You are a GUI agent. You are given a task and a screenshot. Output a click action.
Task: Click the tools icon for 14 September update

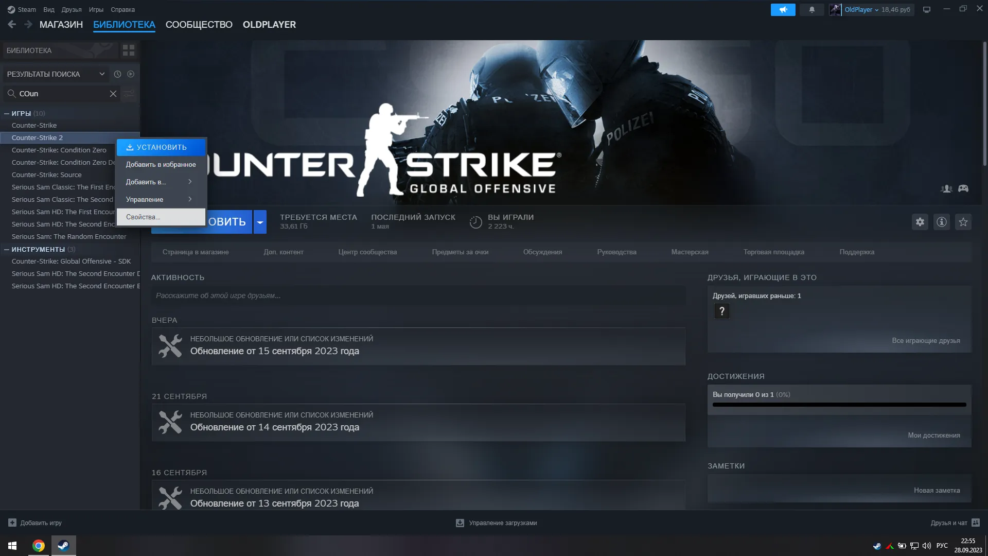click(170, 422)
